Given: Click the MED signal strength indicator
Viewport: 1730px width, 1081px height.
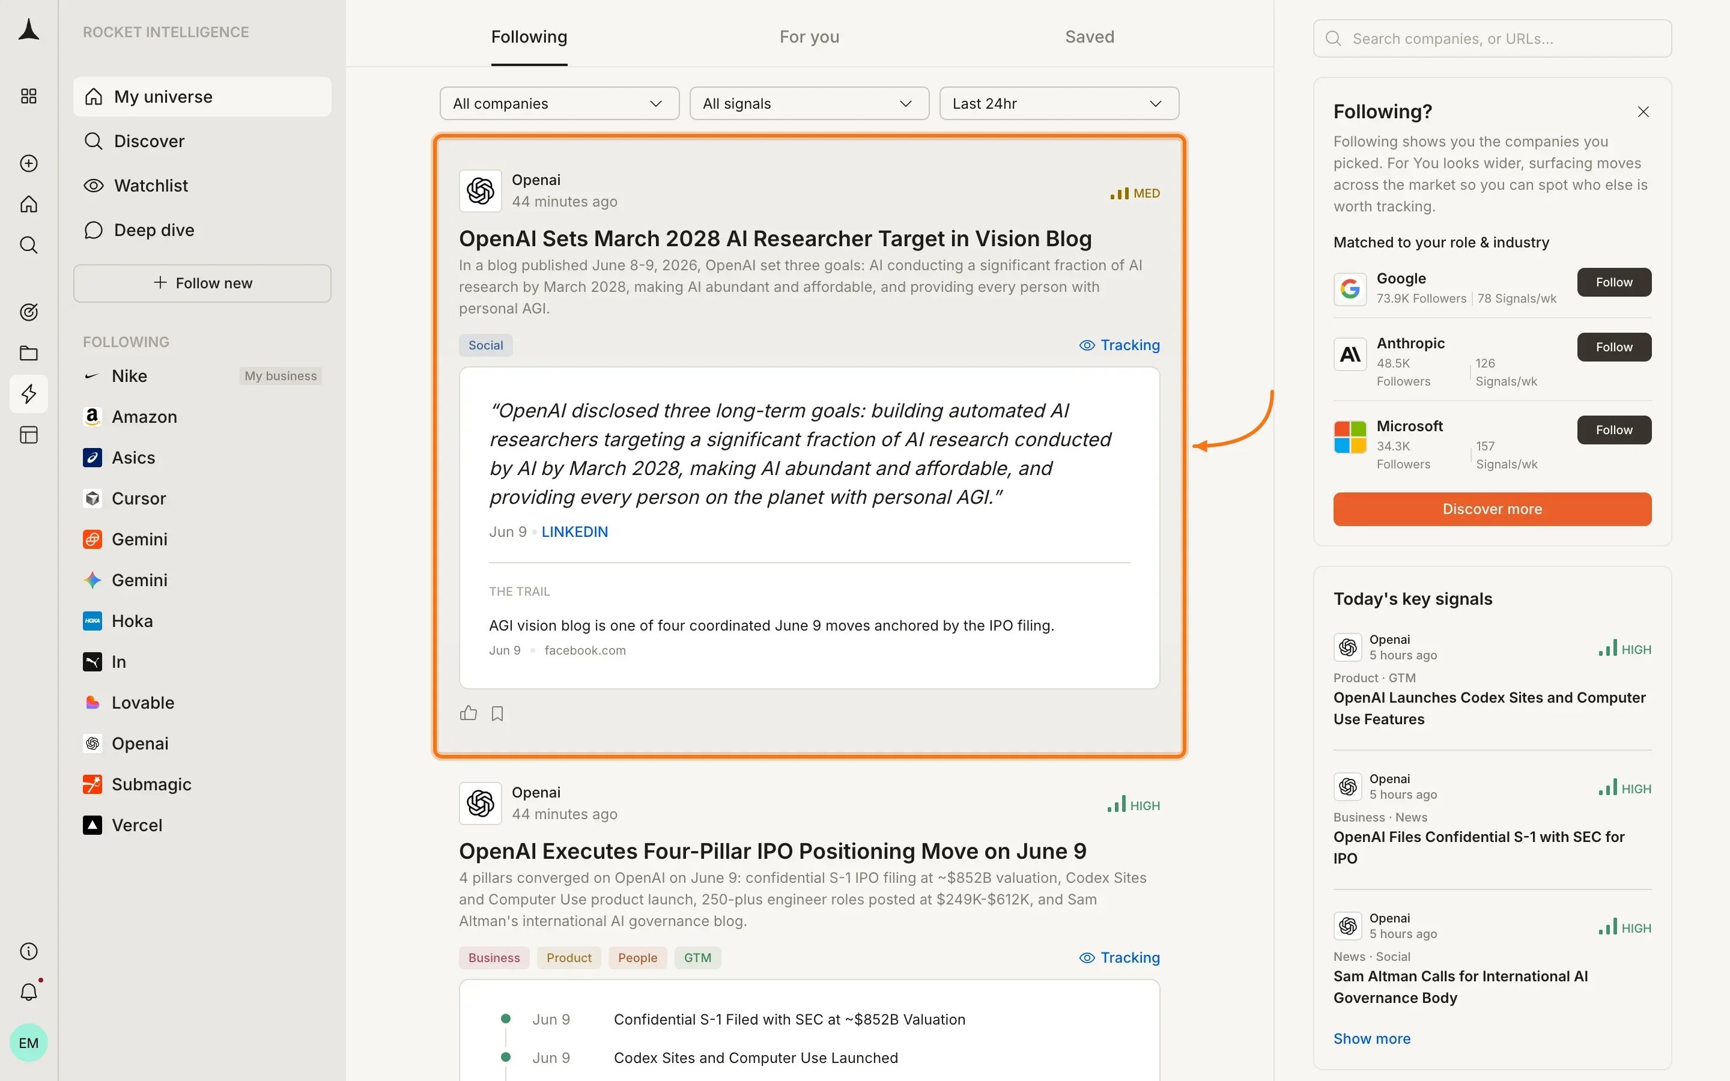Looking at the screenshot, I should [1135, 193].
